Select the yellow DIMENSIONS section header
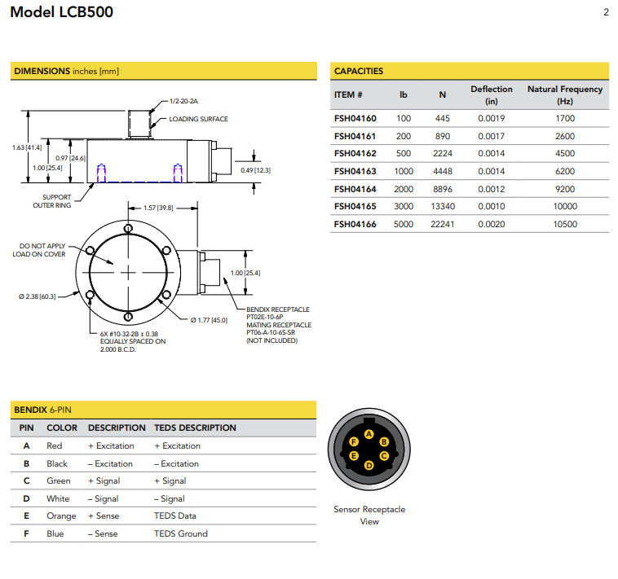The image size is (618, 579). [x=163, y=72]
